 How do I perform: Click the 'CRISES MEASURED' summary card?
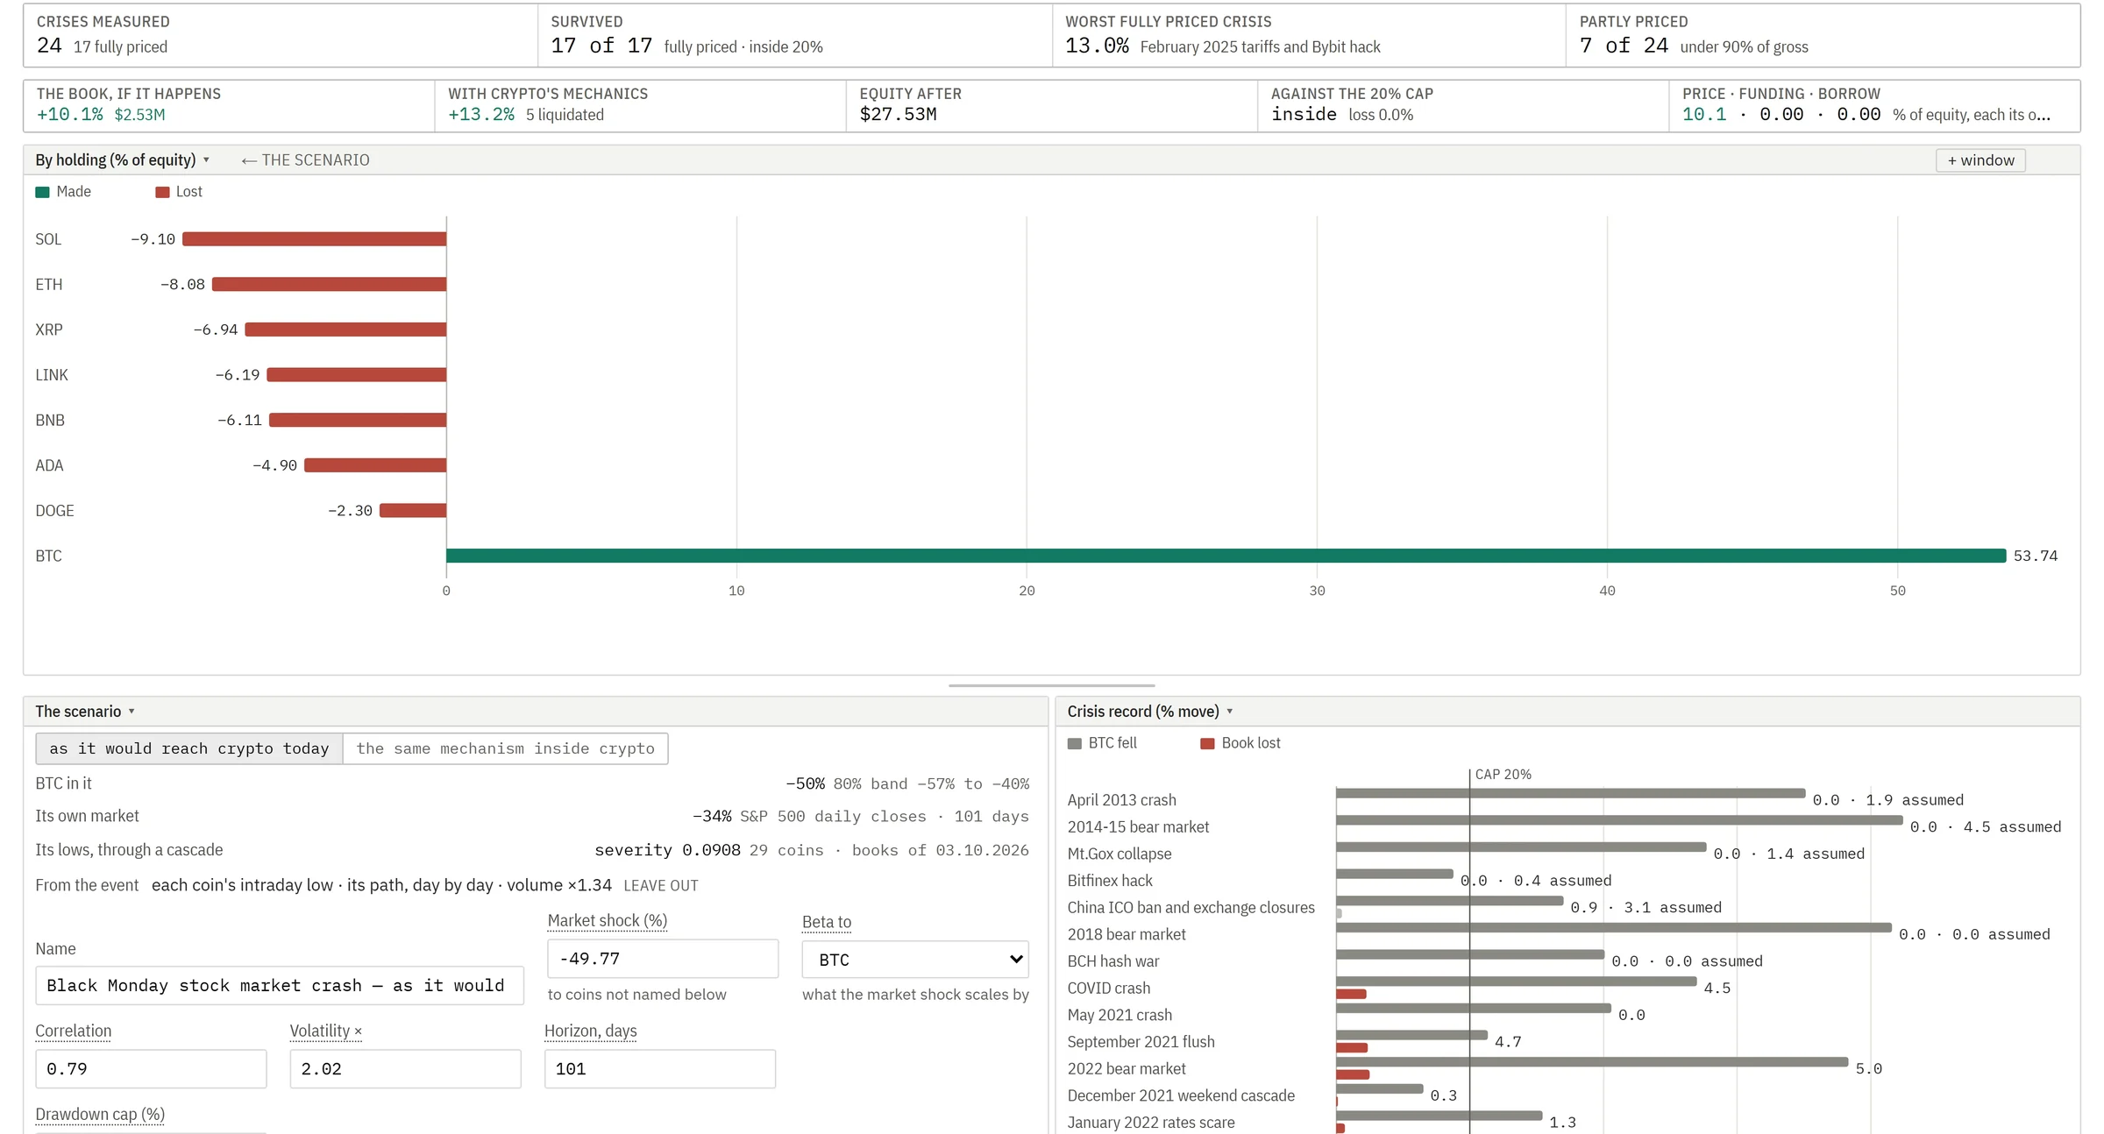pos(281,35)
